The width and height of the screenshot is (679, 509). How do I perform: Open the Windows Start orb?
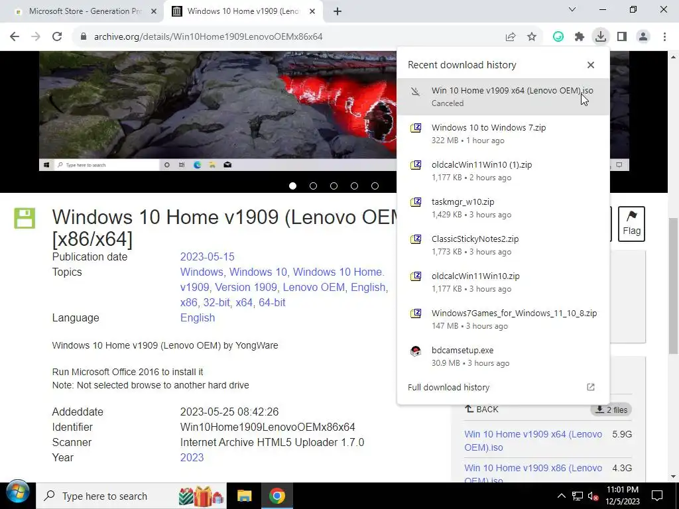click(x=18, y=492)
